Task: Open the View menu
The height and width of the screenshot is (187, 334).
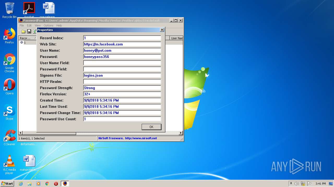Action: point(38,25)
